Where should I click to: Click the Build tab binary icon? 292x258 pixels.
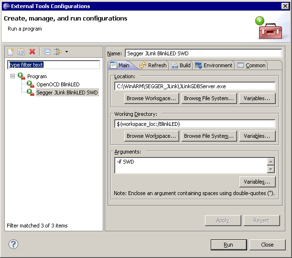pyautogui.click(x=175, y=65)
